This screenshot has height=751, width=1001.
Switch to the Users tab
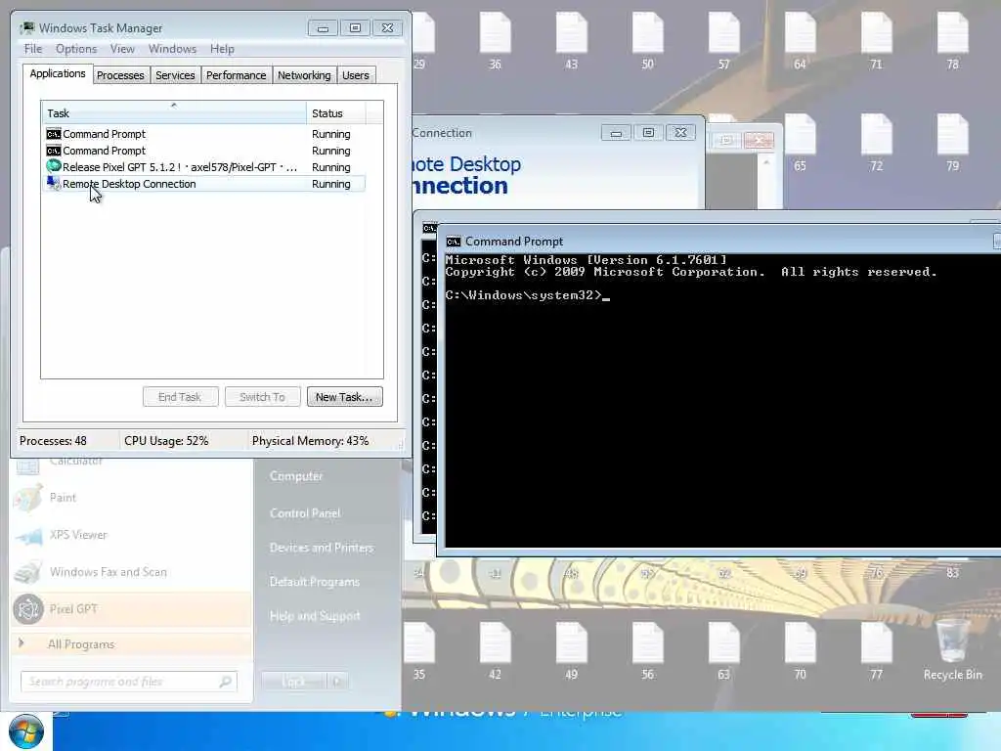pos(356,75)
